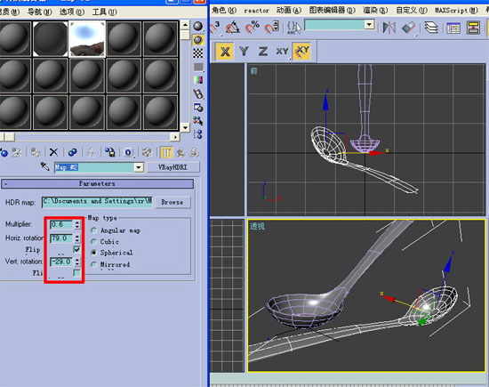
Task: Toggle the checkered background icon
Action: pos(197,53)
